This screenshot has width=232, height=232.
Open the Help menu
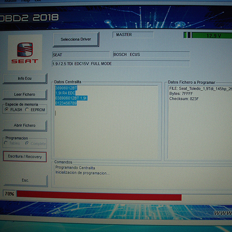point(26,1)
